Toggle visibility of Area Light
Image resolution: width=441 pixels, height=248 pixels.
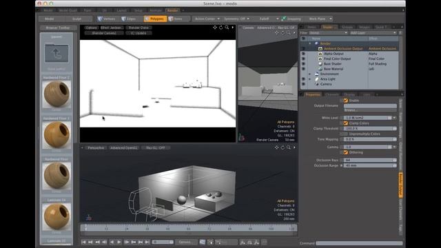(303, 79)
